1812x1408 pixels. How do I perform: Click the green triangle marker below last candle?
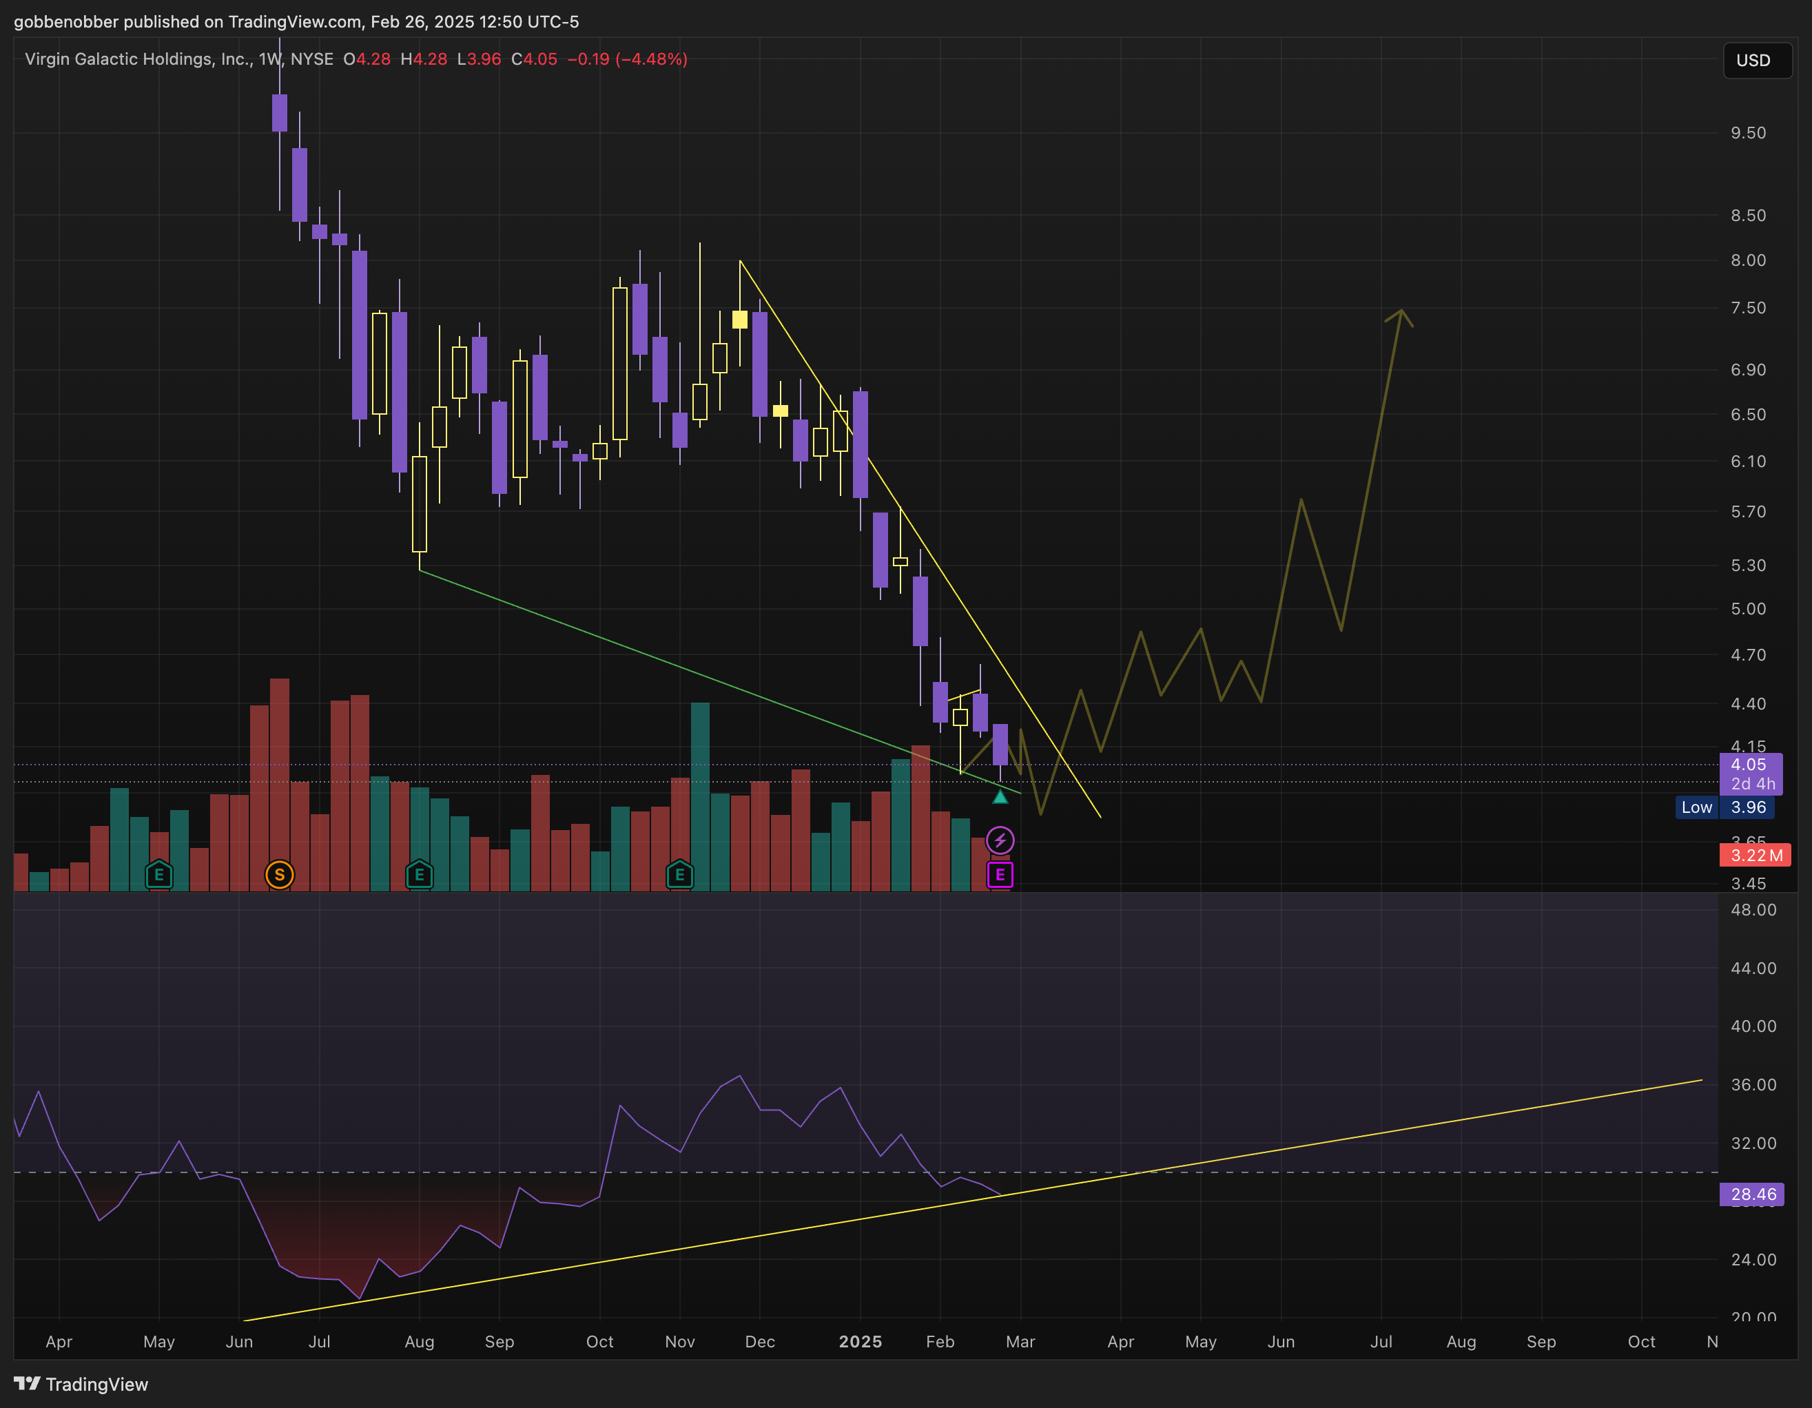(x=1000, y=798)
